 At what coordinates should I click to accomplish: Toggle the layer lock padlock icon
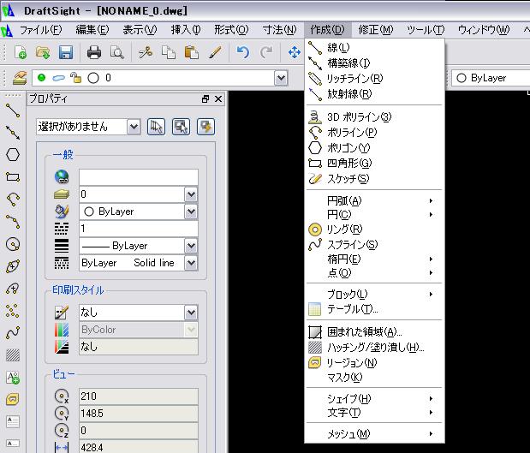click(75, 78)
